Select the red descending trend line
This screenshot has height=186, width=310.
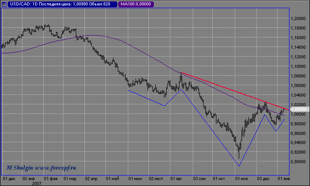pyautogui.click(x=228, y=89)
